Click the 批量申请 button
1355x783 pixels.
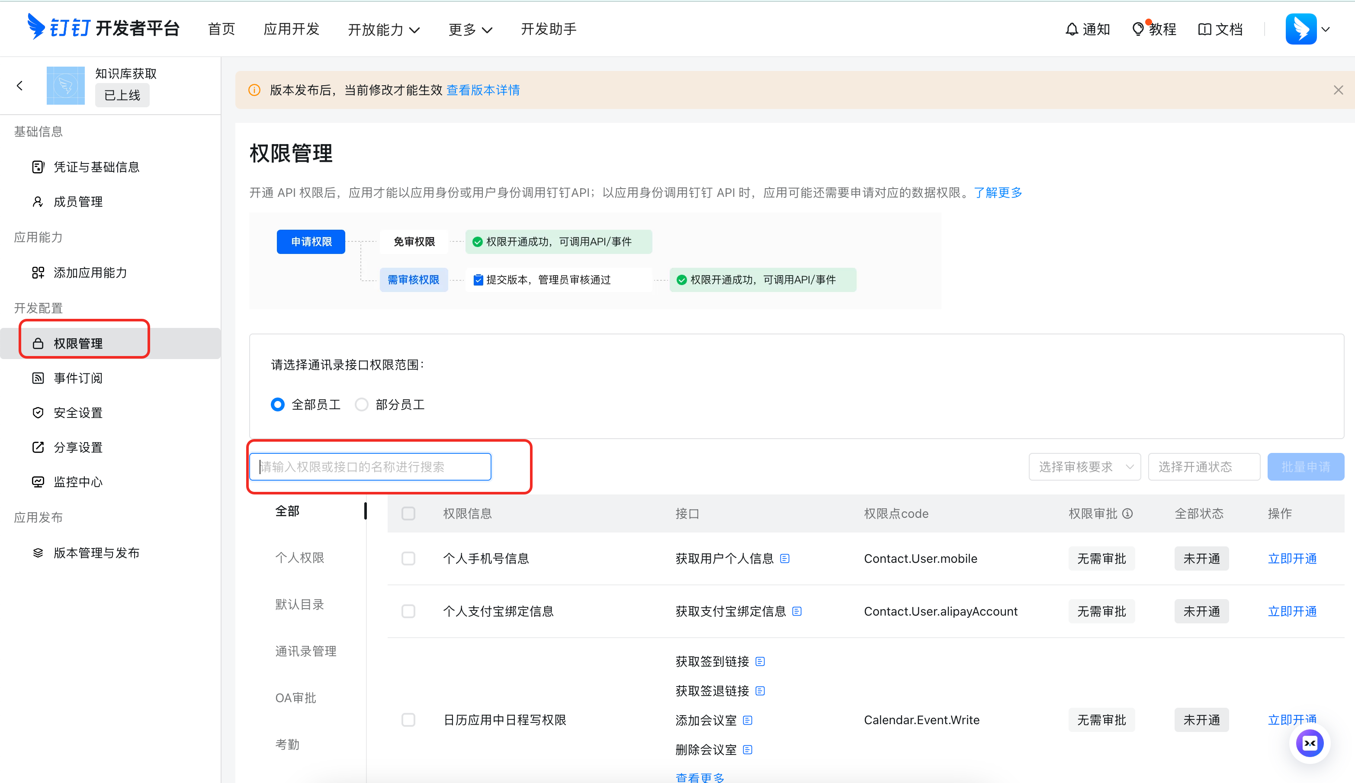point(1306,466)
